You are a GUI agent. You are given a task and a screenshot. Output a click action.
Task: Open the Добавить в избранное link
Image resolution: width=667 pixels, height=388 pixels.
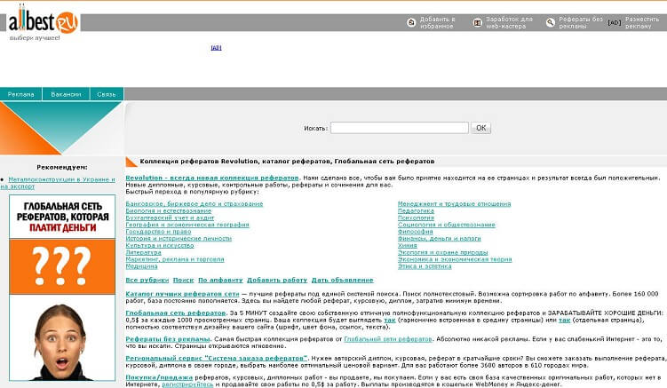click(x=437, y=22)
